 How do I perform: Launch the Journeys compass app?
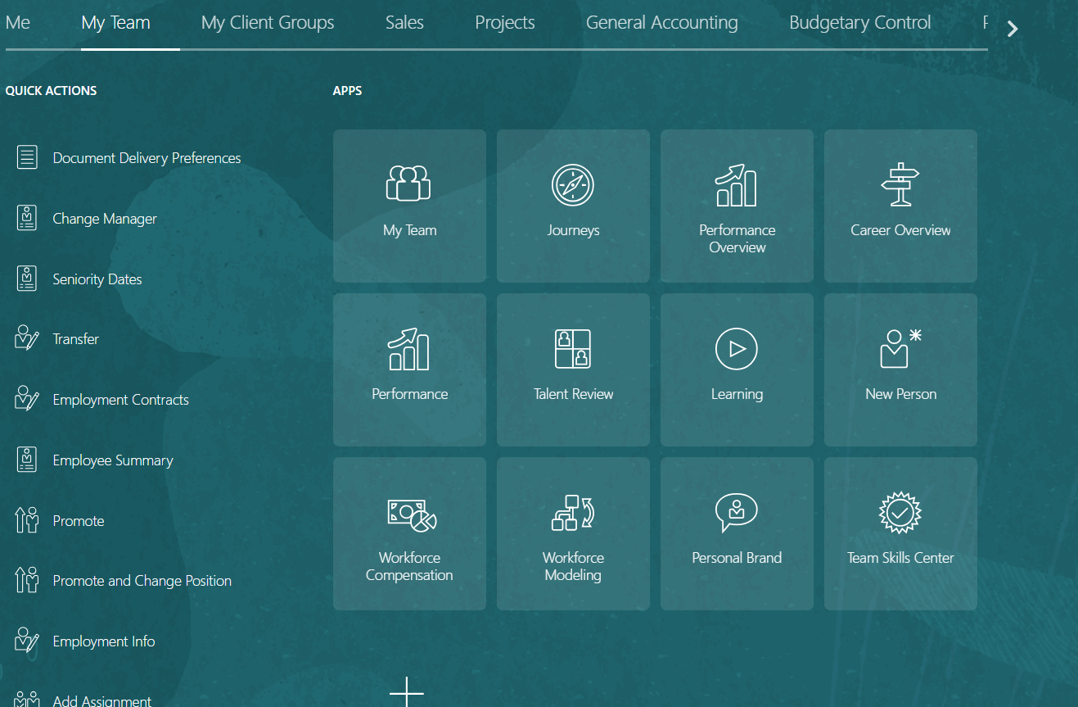point(573,206)
